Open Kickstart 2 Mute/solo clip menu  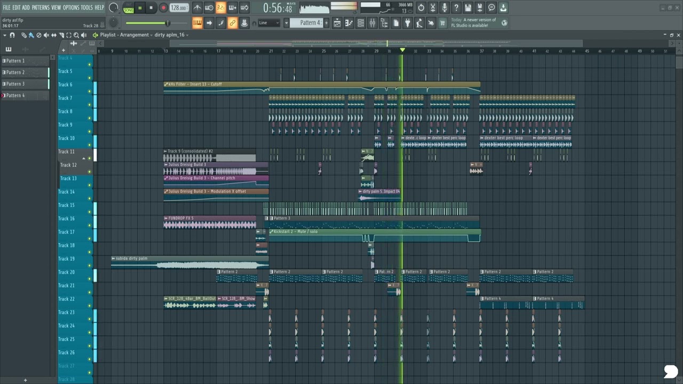tap(271, 231)
